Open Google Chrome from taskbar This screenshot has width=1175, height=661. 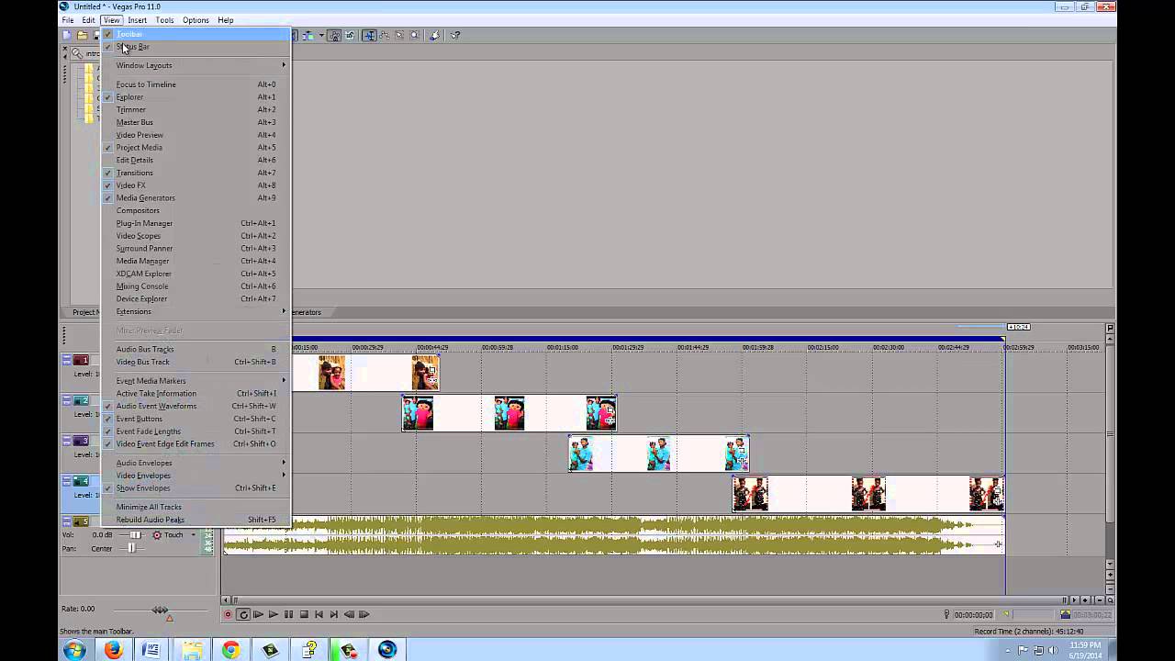(230, 650)
